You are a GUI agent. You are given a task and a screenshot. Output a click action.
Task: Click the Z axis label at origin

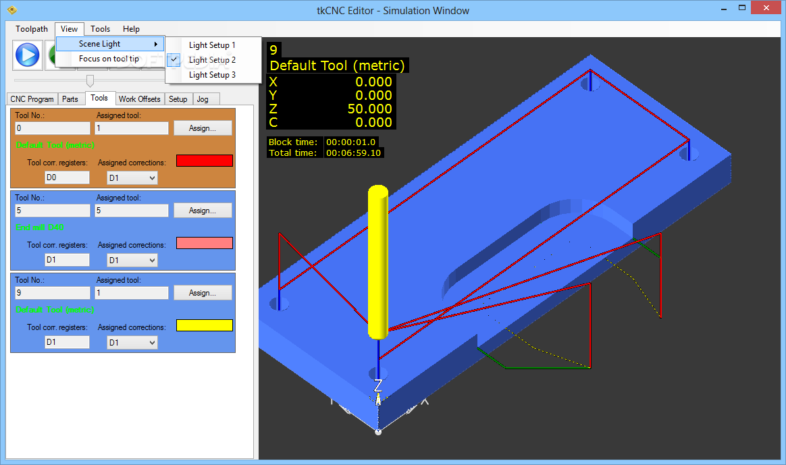click(x=378, y=385)
